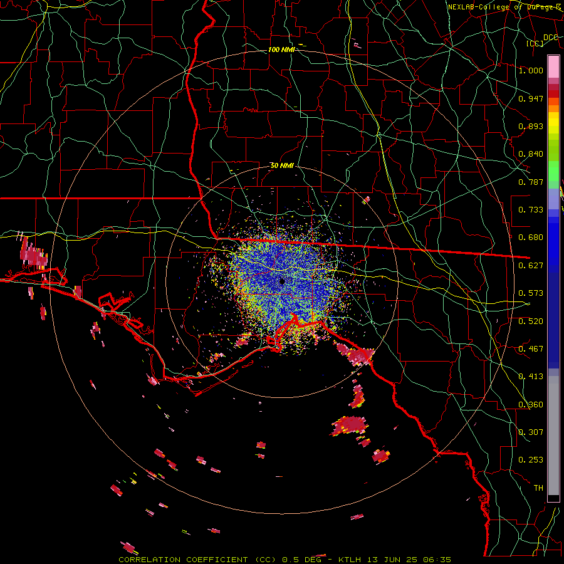Click the 0.627 scale value

click(531, 266)
